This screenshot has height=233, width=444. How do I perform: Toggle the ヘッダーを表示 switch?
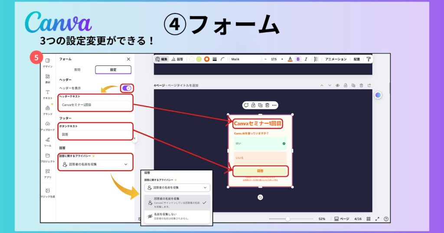pyautogui.click(x=127, y=88)
